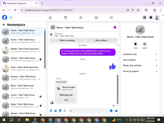This screenshot has height=123, width=164.
Task: Send a thumbs-up like from composer
Action: pyautogui.click(x=116, y=111)
